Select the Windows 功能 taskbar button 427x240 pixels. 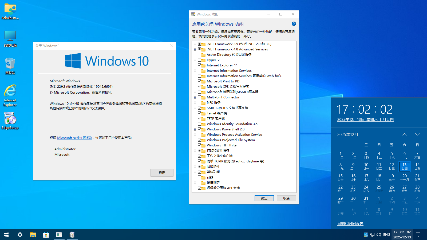[72, 235]
